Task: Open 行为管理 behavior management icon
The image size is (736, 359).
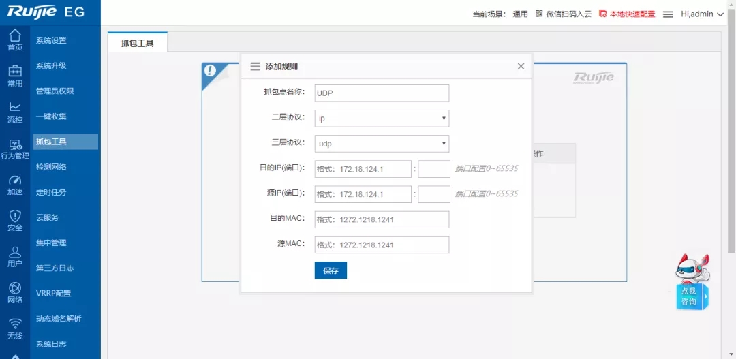Action: pos(15,145)
